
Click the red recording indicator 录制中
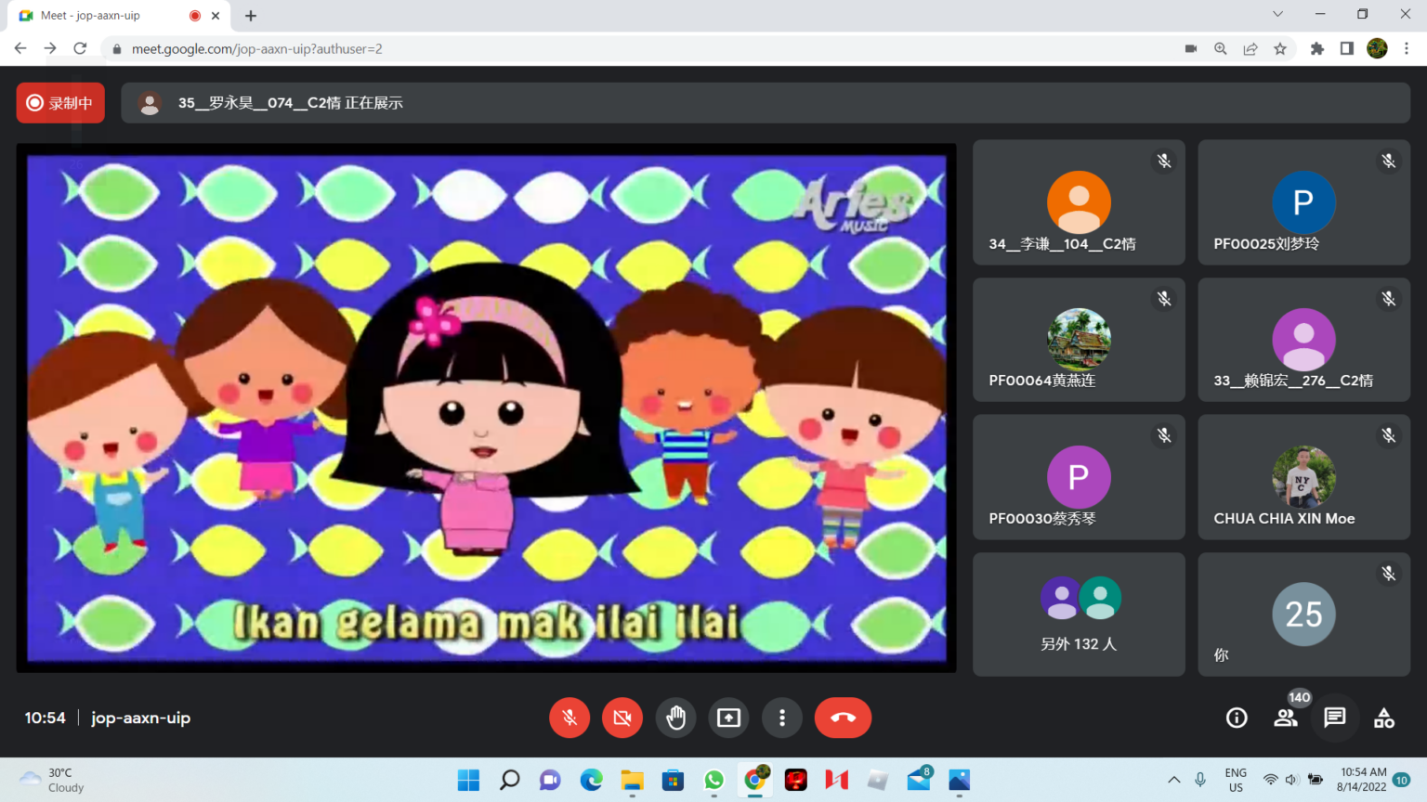click(60, 103)
